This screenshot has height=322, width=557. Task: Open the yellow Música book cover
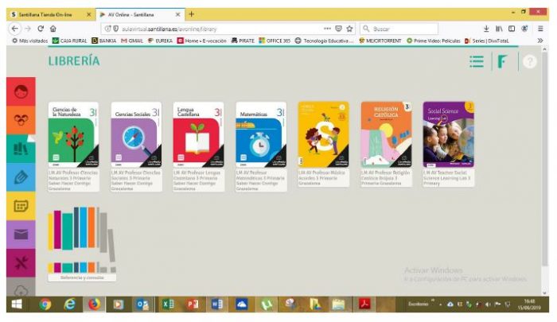click(x=323, y=134)
